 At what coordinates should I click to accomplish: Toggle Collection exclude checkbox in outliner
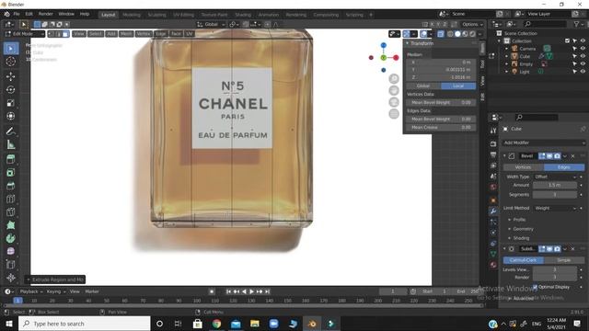567,40
